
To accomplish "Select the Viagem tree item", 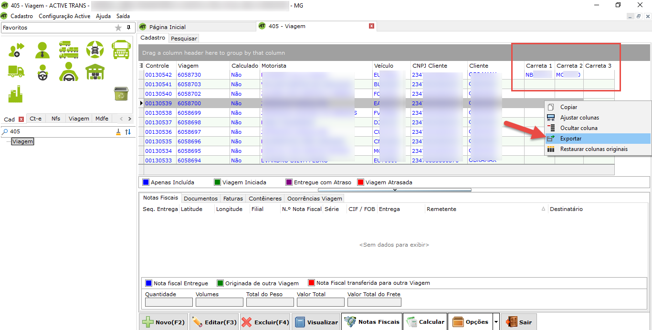I will [x=23, y=141].
